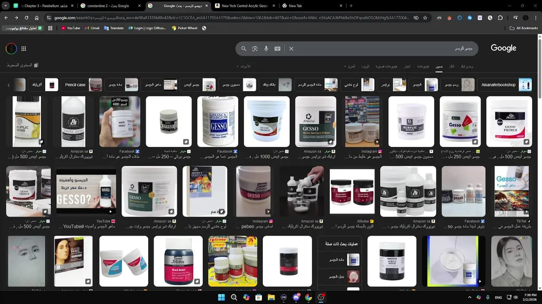Open the Extensions puzzle icon
Viewport: 542px width, 304px height.
[x=500, y=18]
